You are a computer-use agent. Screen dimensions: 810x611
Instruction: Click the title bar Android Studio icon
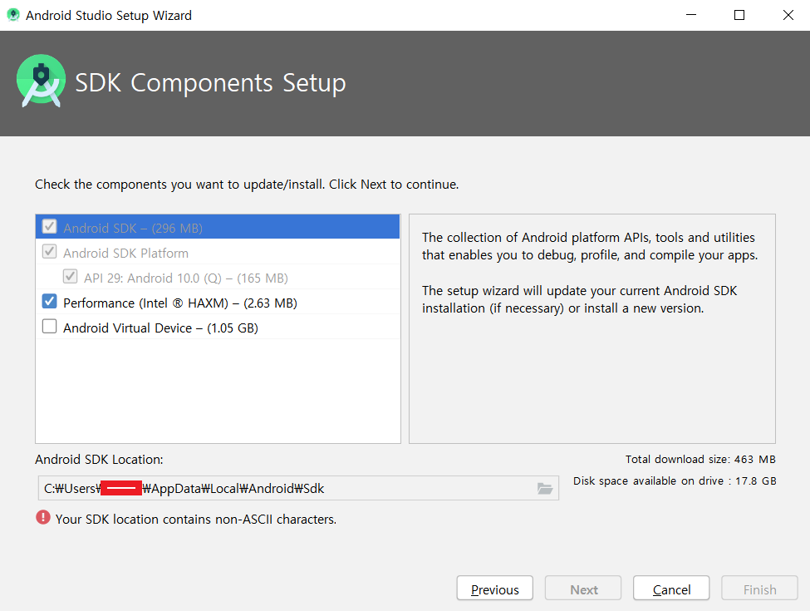click(13, 15)
